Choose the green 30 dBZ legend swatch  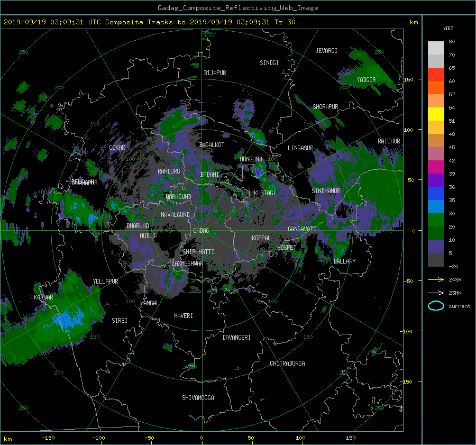pyautogui.click(x=436, y=220)
